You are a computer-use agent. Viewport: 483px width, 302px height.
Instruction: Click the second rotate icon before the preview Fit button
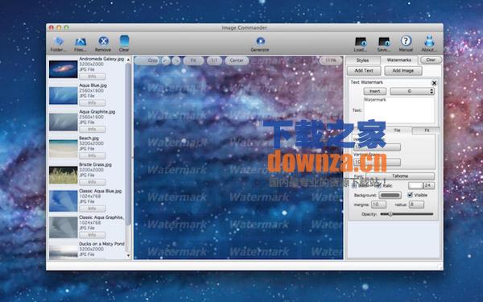(x=176, y=60)
